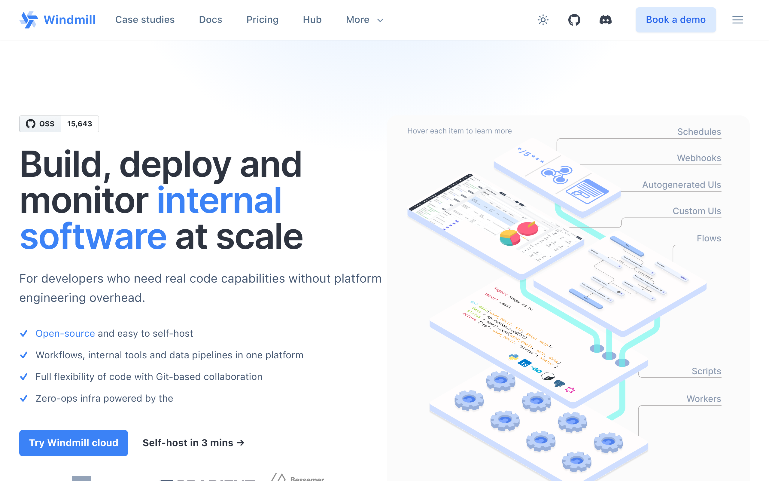Viewport: 769px width, 481px height.
Task: Open the Open-source link
Action: [65, 333]
